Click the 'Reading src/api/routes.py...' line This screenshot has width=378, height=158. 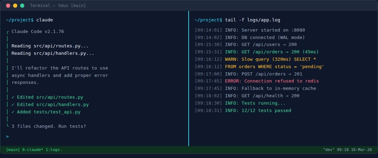(x=50, y=46)
